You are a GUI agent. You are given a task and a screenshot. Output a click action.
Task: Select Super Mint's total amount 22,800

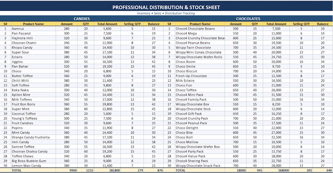click(107, 109)
